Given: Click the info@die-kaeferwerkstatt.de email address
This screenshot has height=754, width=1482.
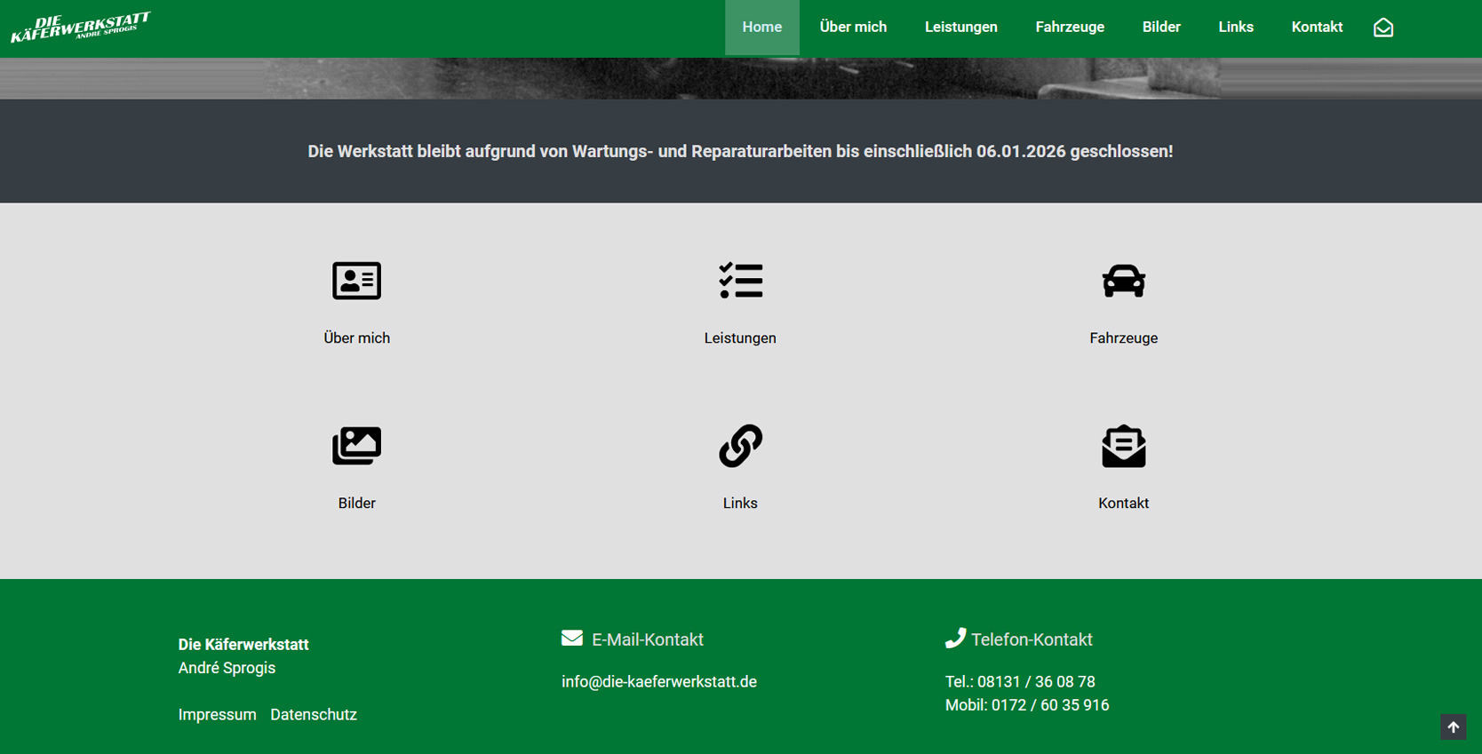Looking at the screenshot, I should (x=658, y=682).
